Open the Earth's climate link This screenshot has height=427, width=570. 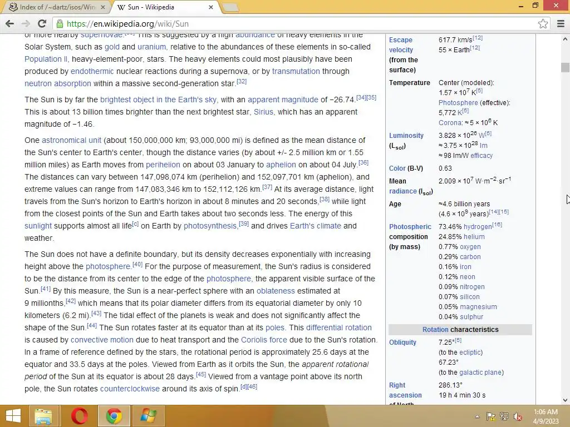click(x=316, y=226)
